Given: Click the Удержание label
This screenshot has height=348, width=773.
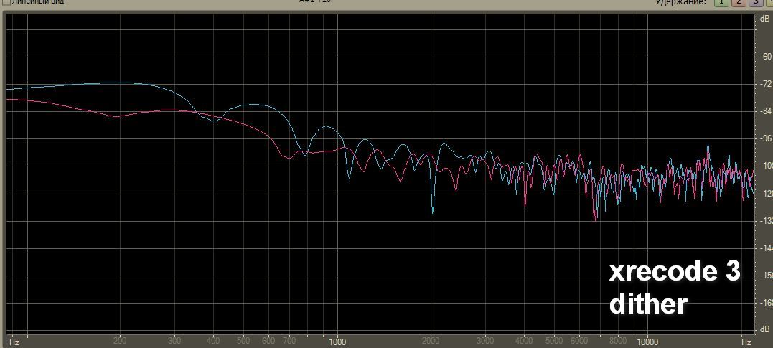Looking at the screenshot, I should point(680,2).
